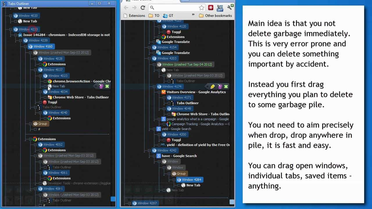
Task: Collapse the Group node in left window
Action: click(x=30, y=124)
